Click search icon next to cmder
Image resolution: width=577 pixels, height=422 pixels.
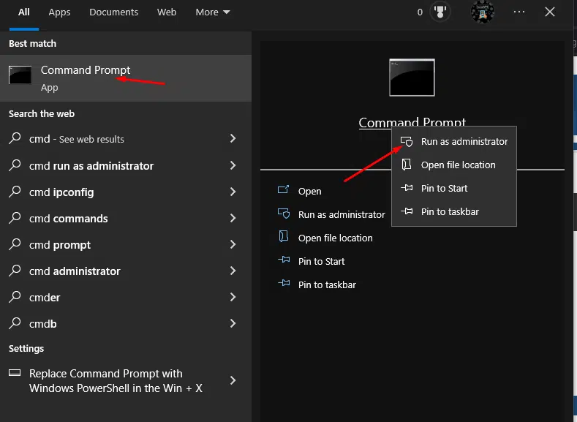click(15, 297)
